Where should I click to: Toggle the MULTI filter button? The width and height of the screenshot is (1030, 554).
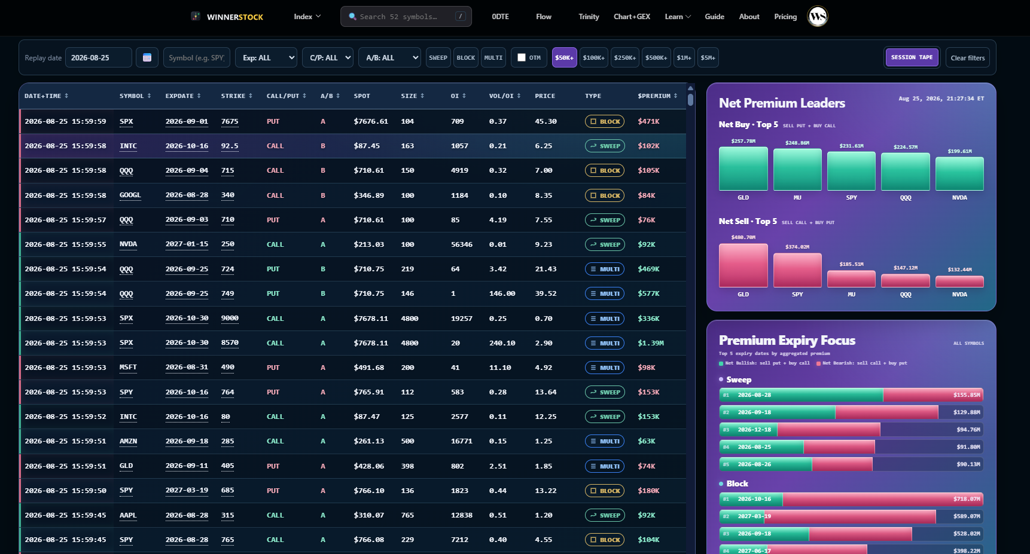493,57
